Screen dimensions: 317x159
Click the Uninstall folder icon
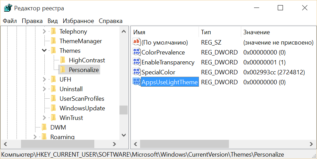point(53,89)
